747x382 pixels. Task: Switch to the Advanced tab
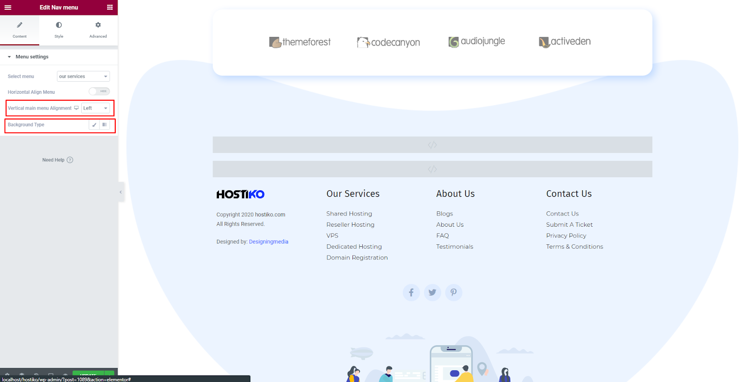[98, 30]
